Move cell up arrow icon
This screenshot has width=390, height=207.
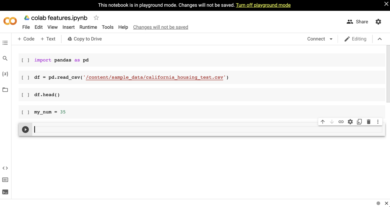point(323,122)
